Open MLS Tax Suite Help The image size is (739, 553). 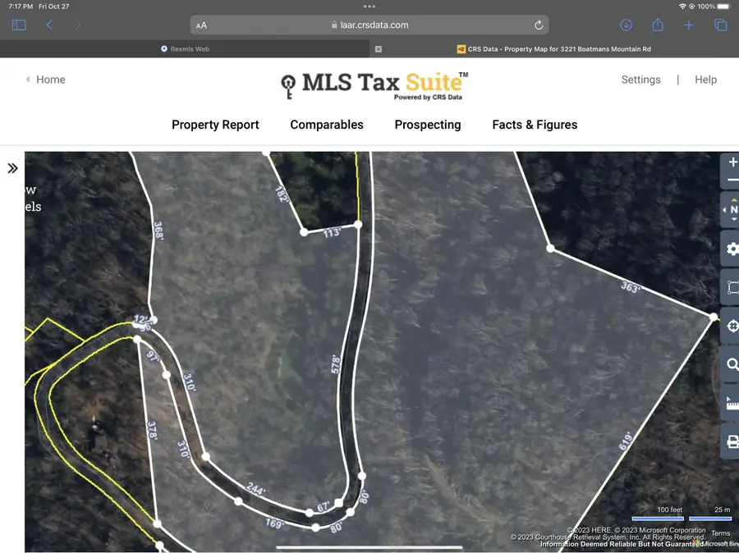tap(705, 80)
